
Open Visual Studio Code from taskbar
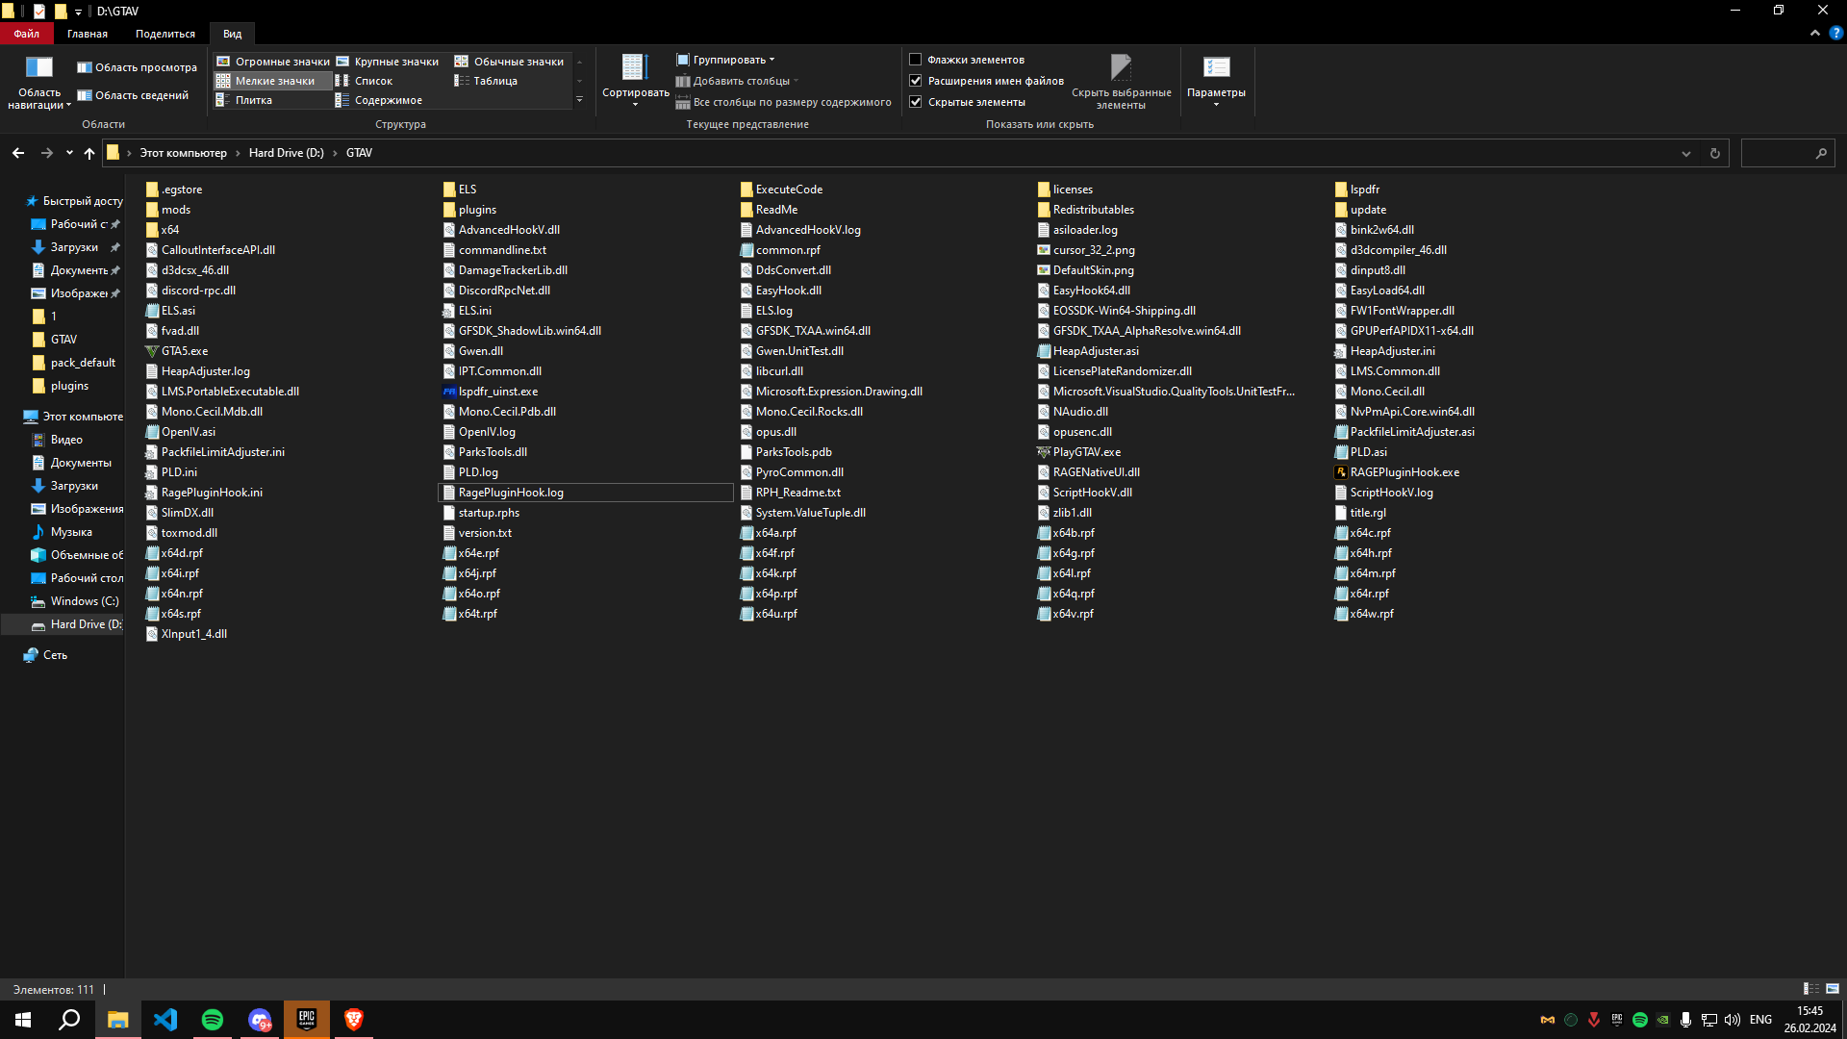coord(165,1020)
